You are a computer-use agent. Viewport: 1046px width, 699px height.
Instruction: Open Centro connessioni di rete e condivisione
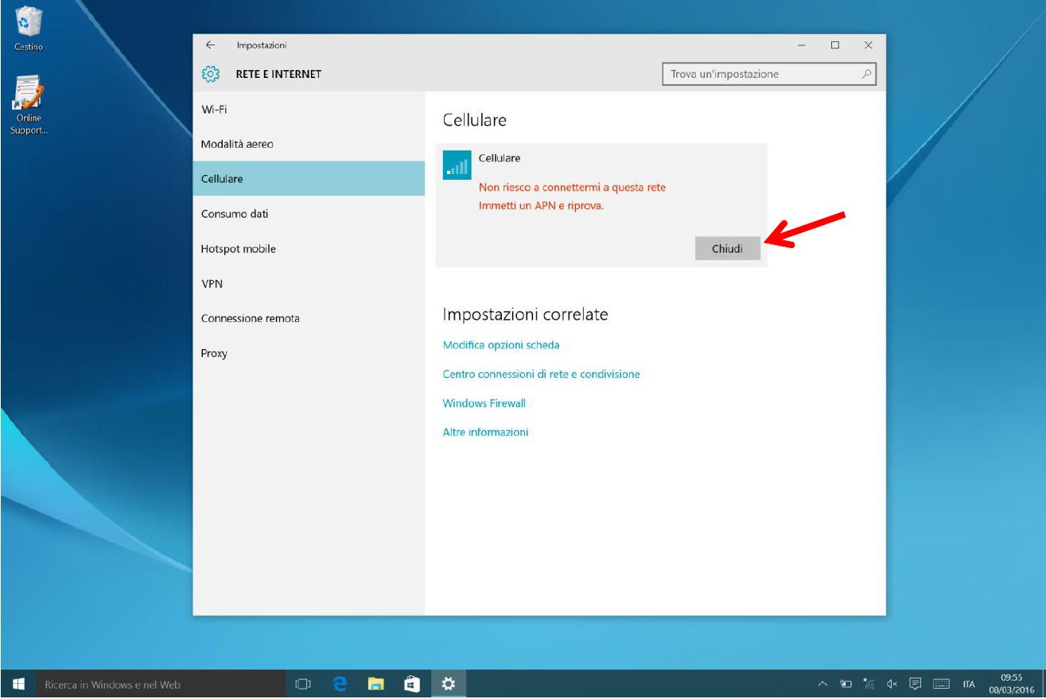pyautogui.click(x=541, y=374)
